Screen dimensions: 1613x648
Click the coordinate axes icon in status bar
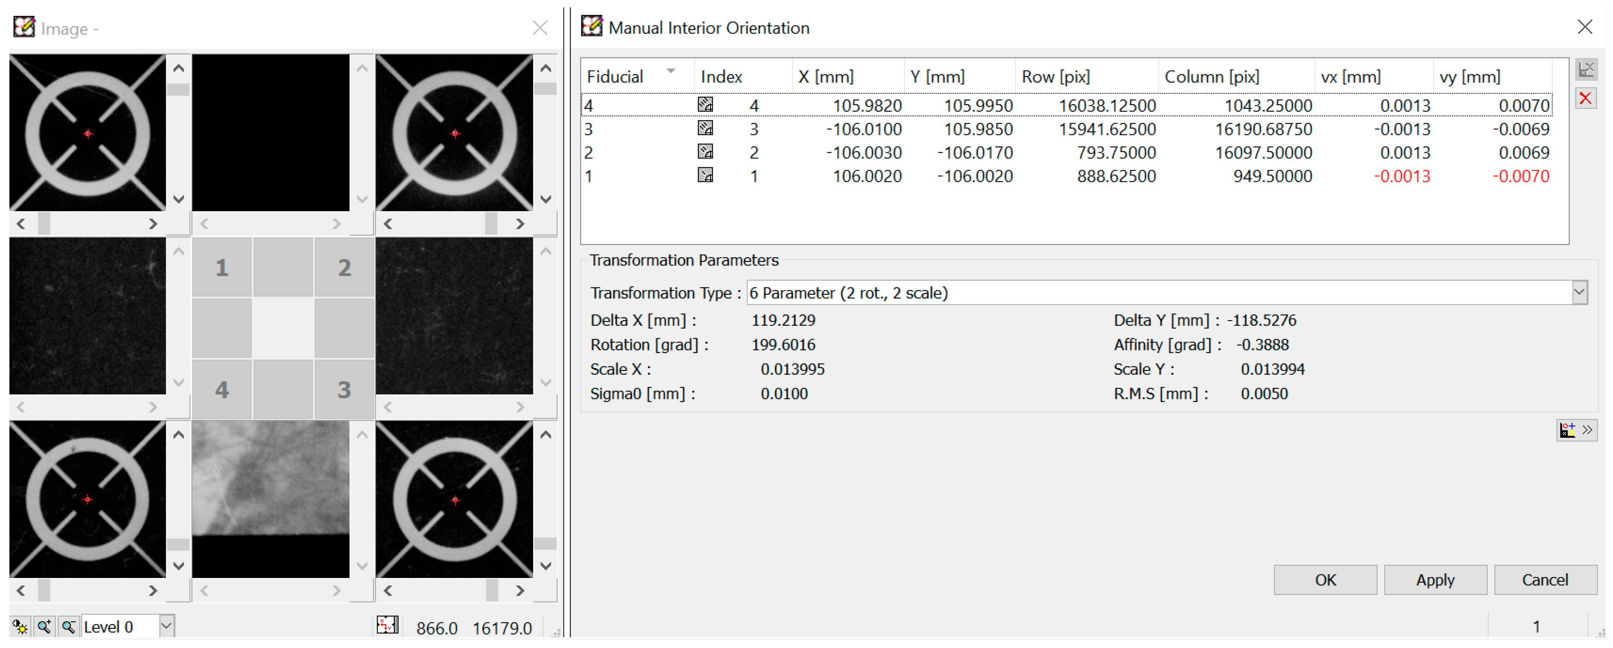pos(387,625)
